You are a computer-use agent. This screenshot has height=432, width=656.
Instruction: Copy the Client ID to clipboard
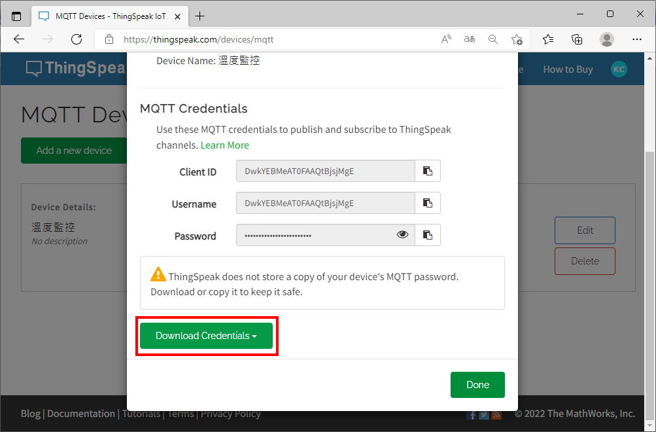coord(427,171)
